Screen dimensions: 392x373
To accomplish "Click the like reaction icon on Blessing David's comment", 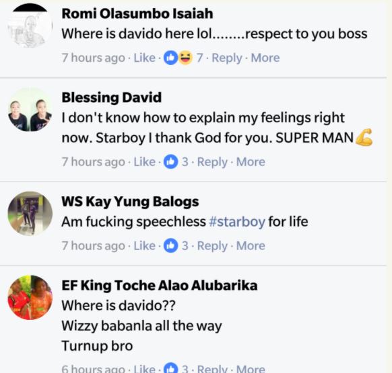I will point(170,162).
